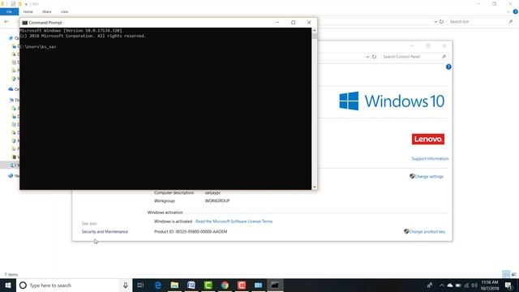This screenshot has height=292, width=519.
Task: Open the Home ribbon tab
Action: click(x=28, y=11)
